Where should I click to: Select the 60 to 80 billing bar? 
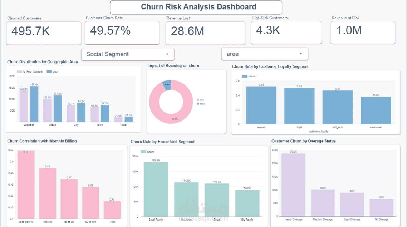(x=69, y=199)
